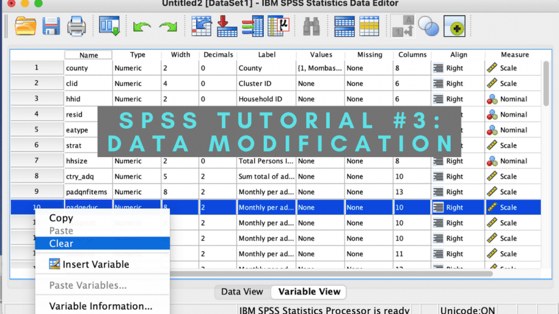Click the Measure column header

tap(514, 54)
